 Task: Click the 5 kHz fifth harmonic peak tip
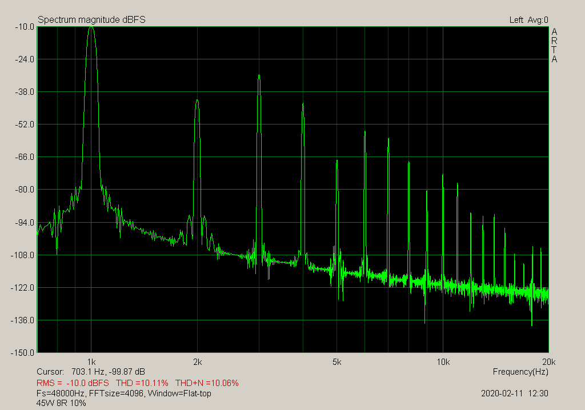(337, 161)
